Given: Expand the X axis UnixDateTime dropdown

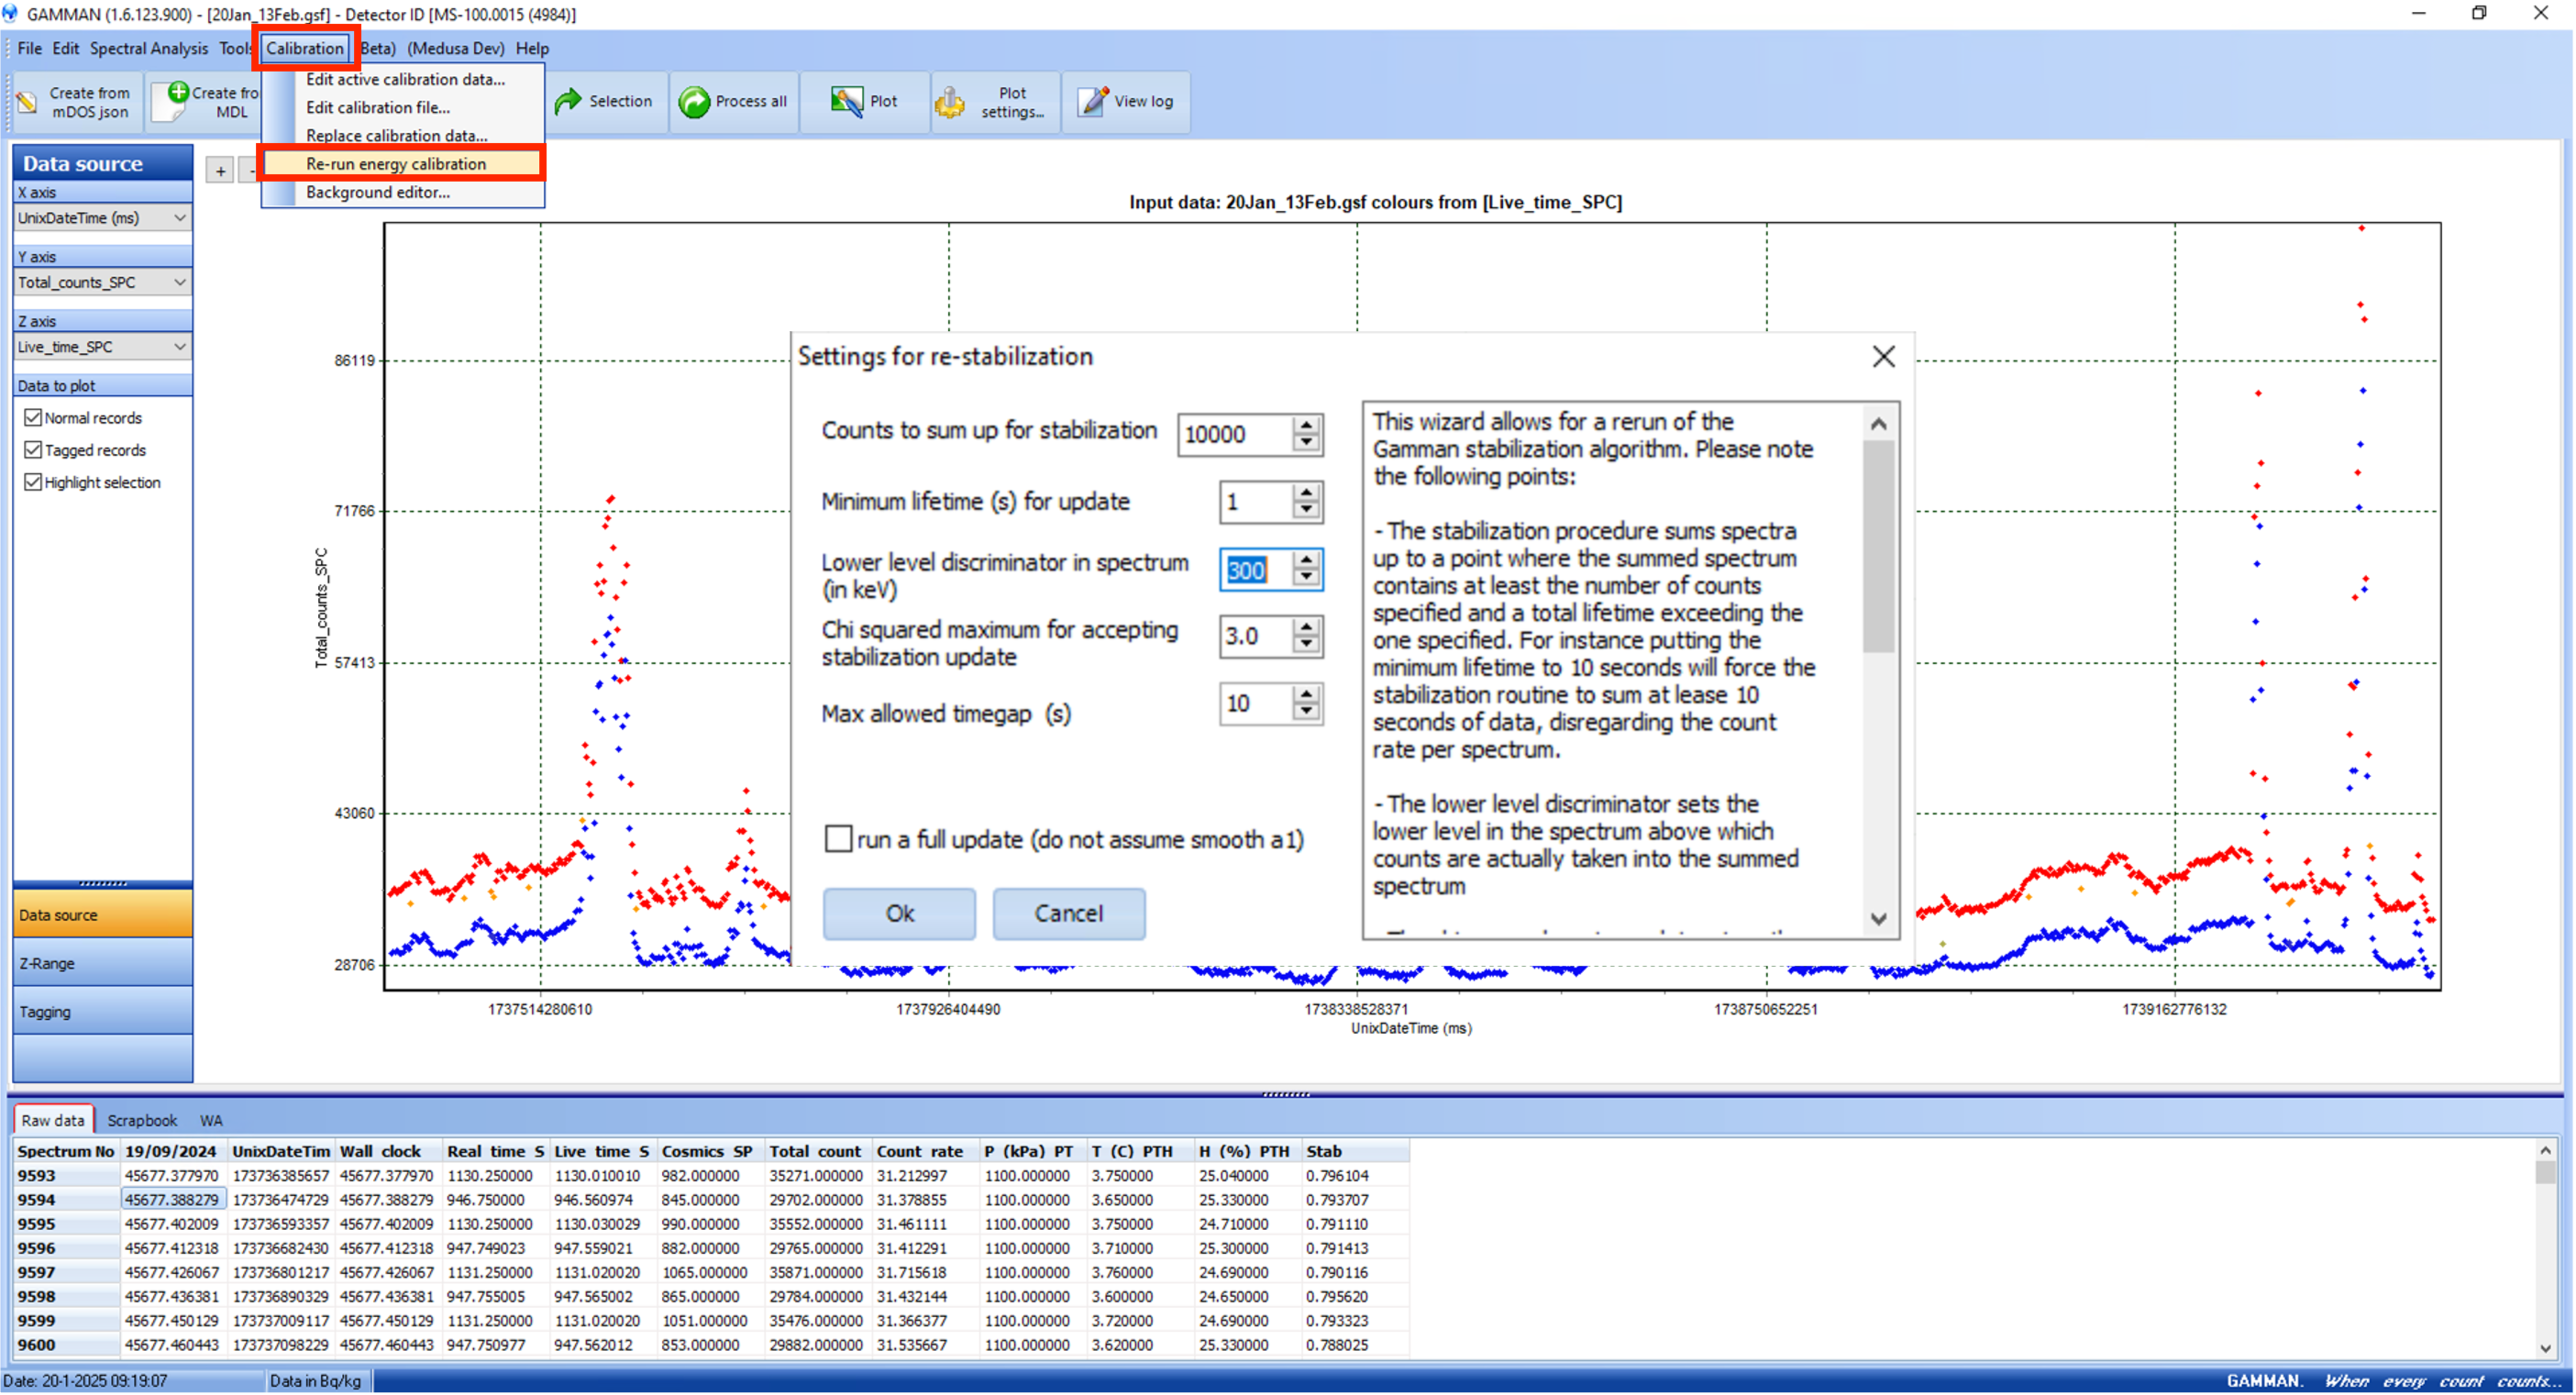Looking at the screenshot, I should click(x=180, y=218).
